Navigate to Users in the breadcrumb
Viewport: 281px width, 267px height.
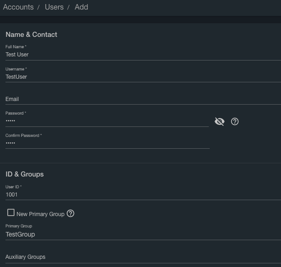point(54,7)
